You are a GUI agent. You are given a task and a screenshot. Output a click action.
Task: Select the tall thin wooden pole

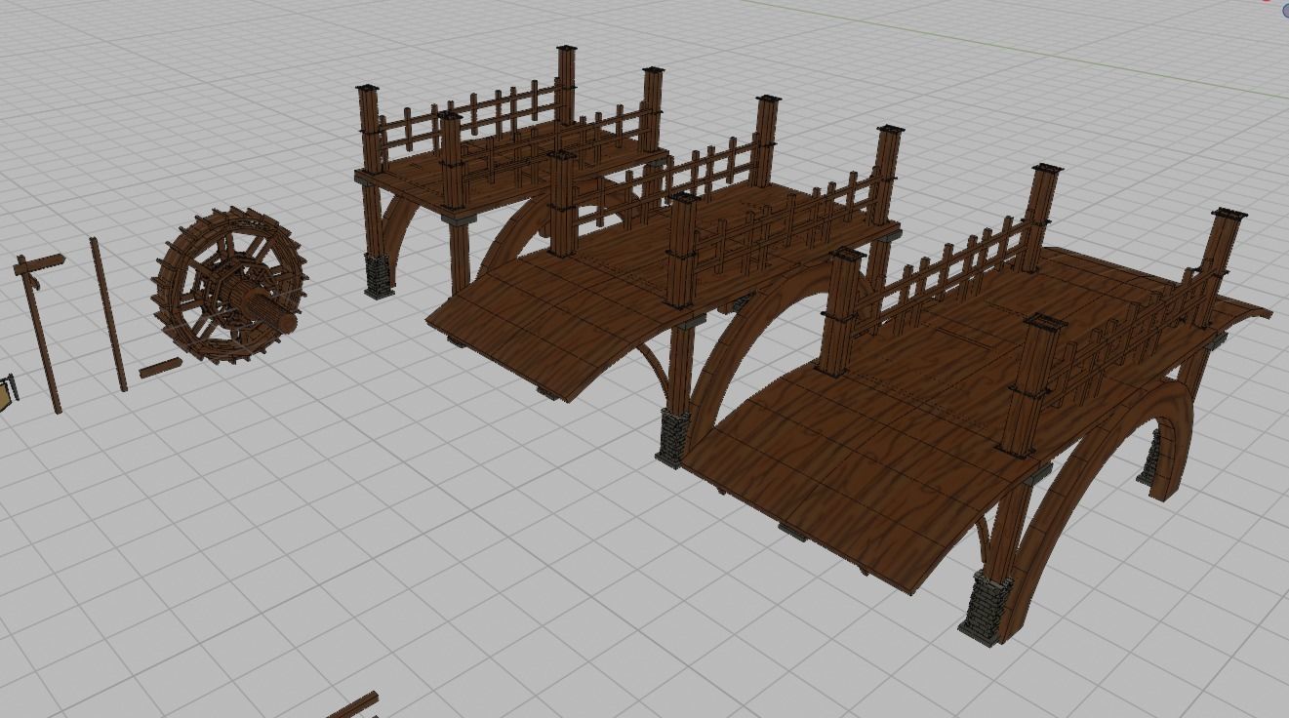coord(108,314)
